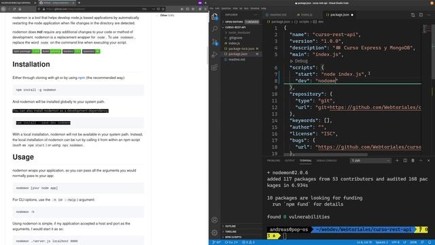Click the feedback icon in status bar
The width and height of the screenshot is (435, 245).
[422, 242]
